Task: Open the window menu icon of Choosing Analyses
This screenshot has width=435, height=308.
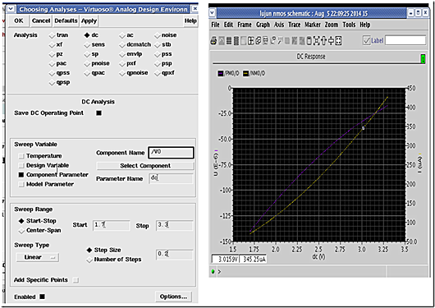Action: (11, 9)
